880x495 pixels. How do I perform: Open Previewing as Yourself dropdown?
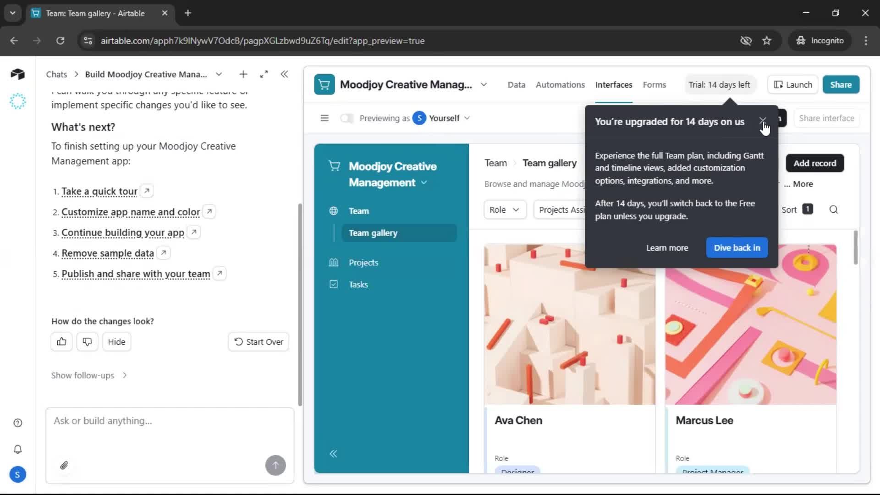coord(441,118)
